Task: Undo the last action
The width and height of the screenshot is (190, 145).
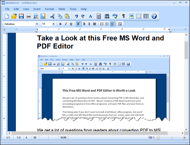Action: (x=76, y=16)
